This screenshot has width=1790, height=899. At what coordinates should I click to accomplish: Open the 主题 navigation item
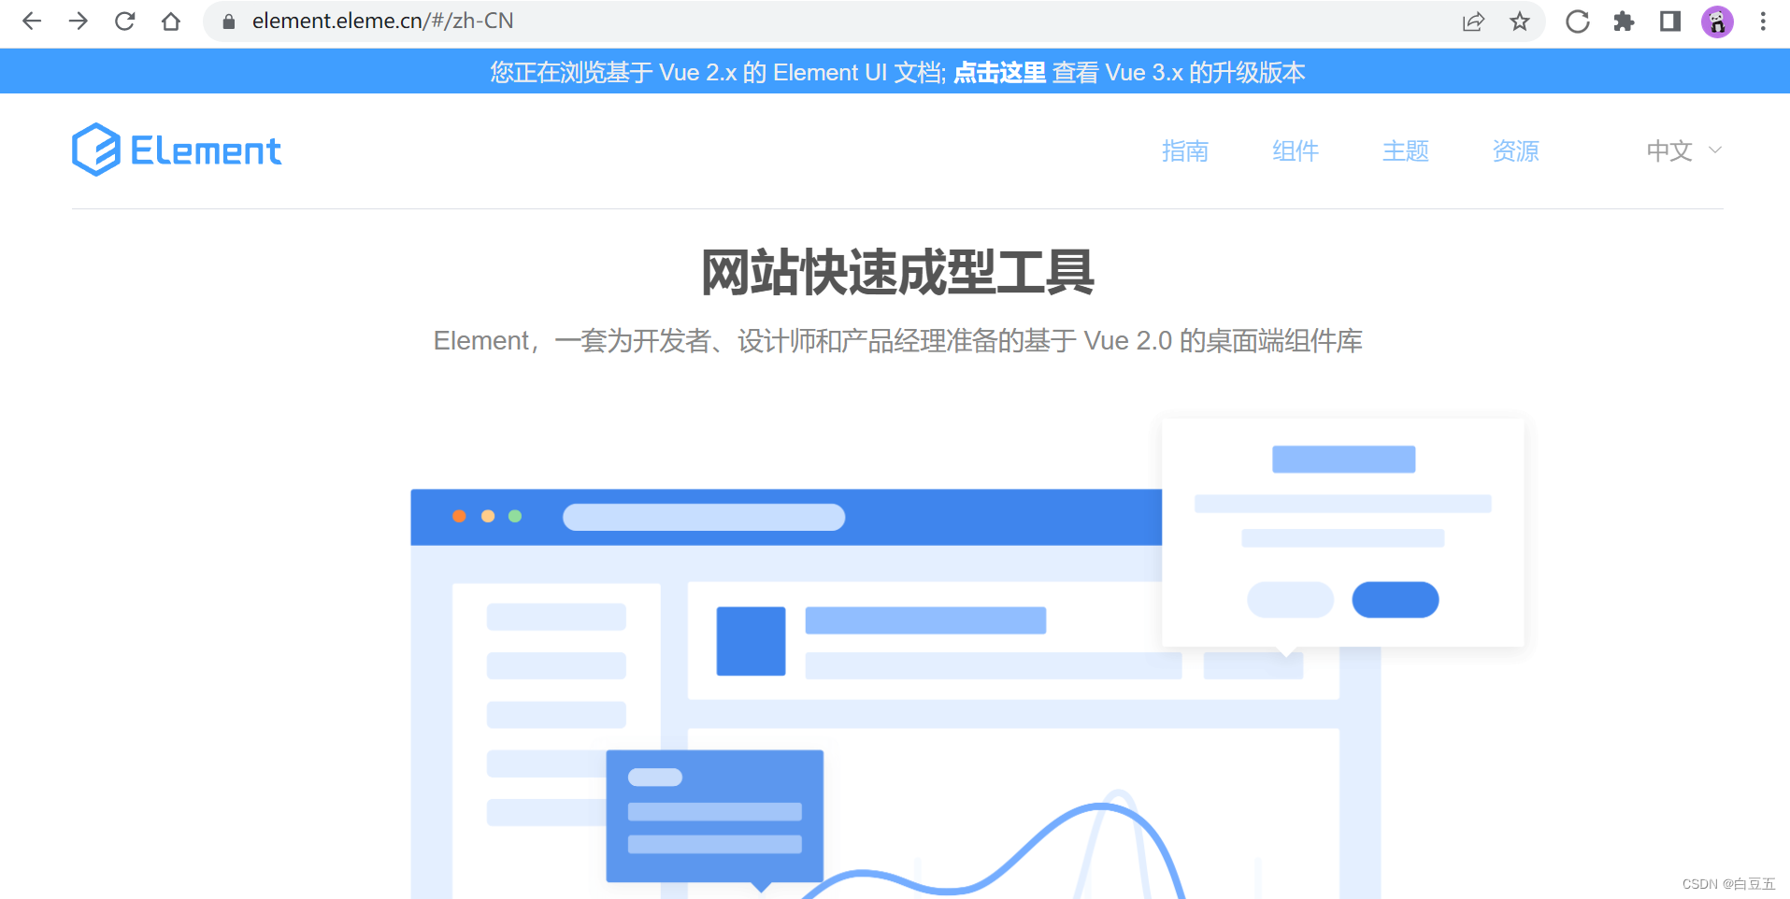[1405, 150]
